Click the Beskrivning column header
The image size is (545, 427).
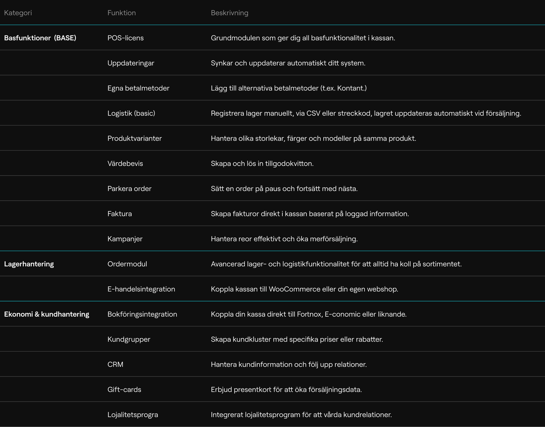click(229, 13)
